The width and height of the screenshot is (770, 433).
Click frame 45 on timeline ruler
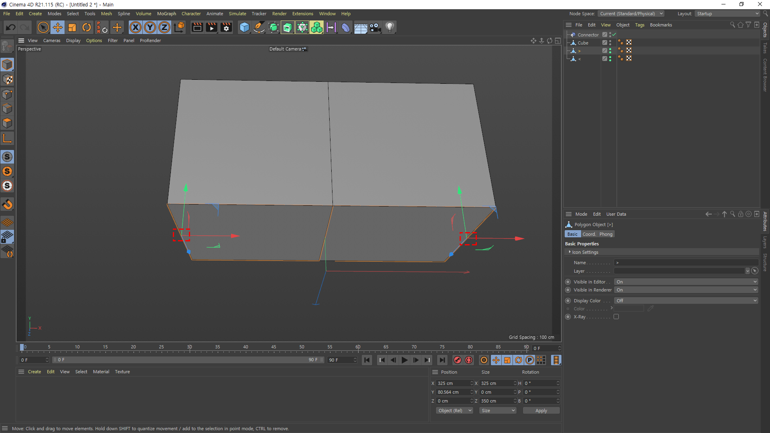pos(274,347)
